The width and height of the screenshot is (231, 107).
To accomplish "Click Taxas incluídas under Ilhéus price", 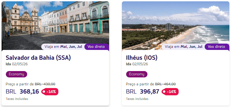I will tap(137, 99).
